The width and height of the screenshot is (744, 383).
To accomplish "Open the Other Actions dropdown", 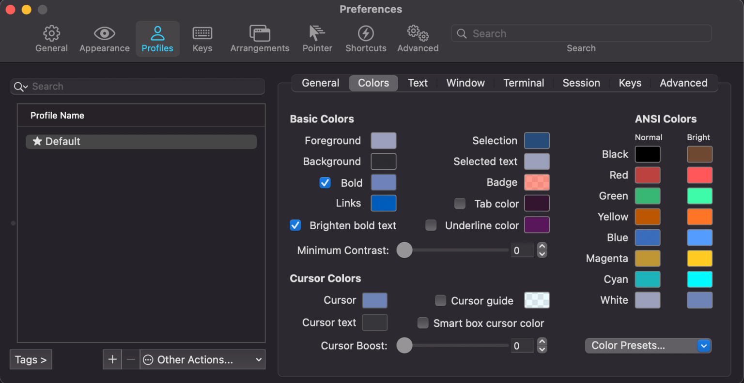I will point(202,359).
